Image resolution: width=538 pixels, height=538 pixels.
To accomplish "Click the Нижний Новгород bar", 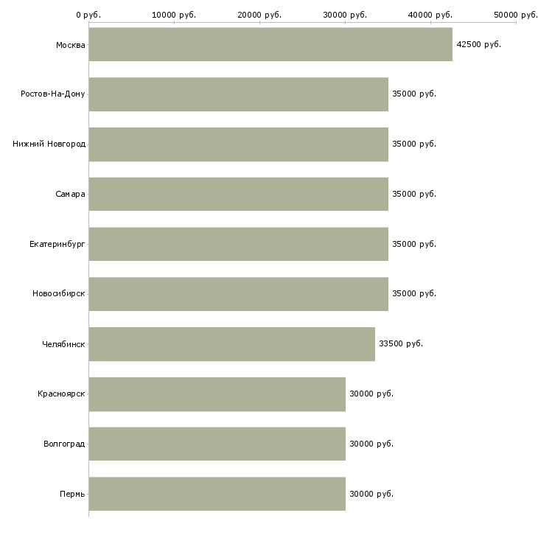I will pyautogui.click(x=238, y=144).
